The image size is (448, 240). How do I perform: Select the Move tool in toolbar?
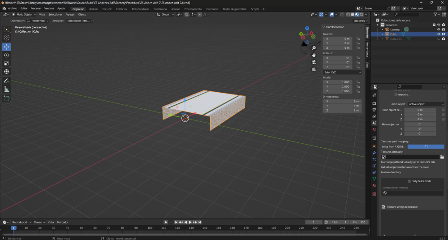(x=7, y=47)
